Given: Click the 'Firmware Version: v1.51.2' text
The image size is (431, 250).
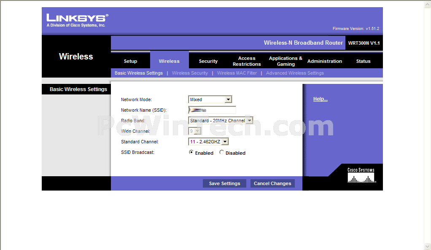Looking at the screenshot, I should pos(356,29).
